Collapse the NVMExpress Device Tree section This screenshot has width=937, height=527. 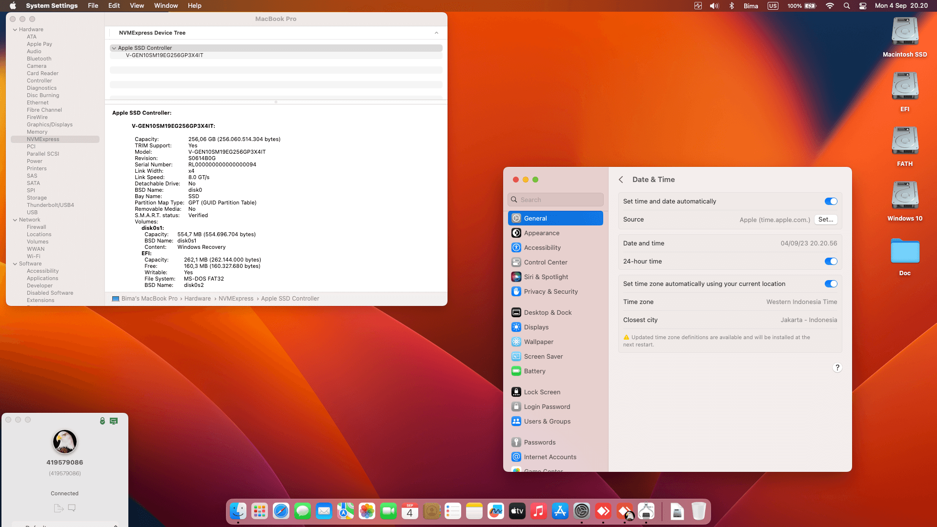tap(436, 33)
